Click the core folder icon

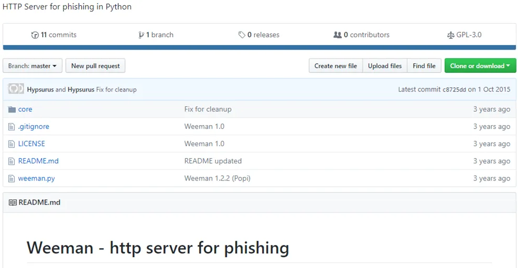point(12,109)
